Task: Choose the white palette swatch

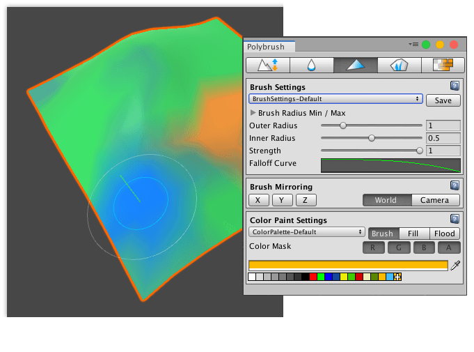Action: pyautogui.click(x=252, y=277)
